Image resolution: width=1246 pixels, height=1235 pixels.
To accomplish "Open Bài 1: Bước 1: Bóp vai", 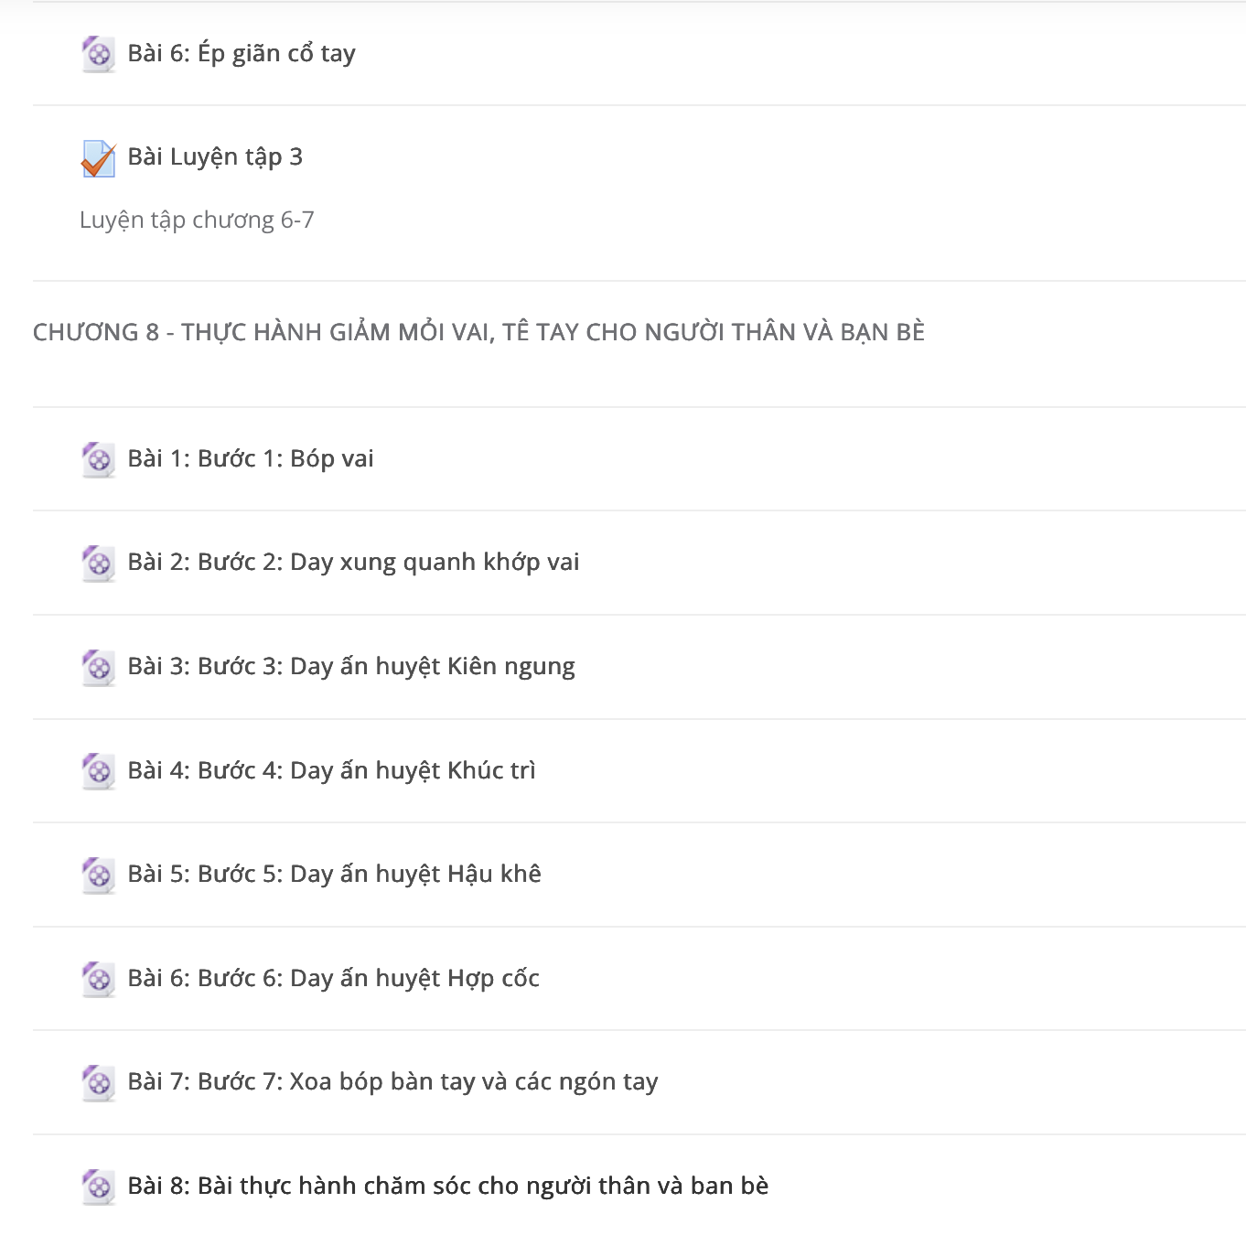I will 251,458.
